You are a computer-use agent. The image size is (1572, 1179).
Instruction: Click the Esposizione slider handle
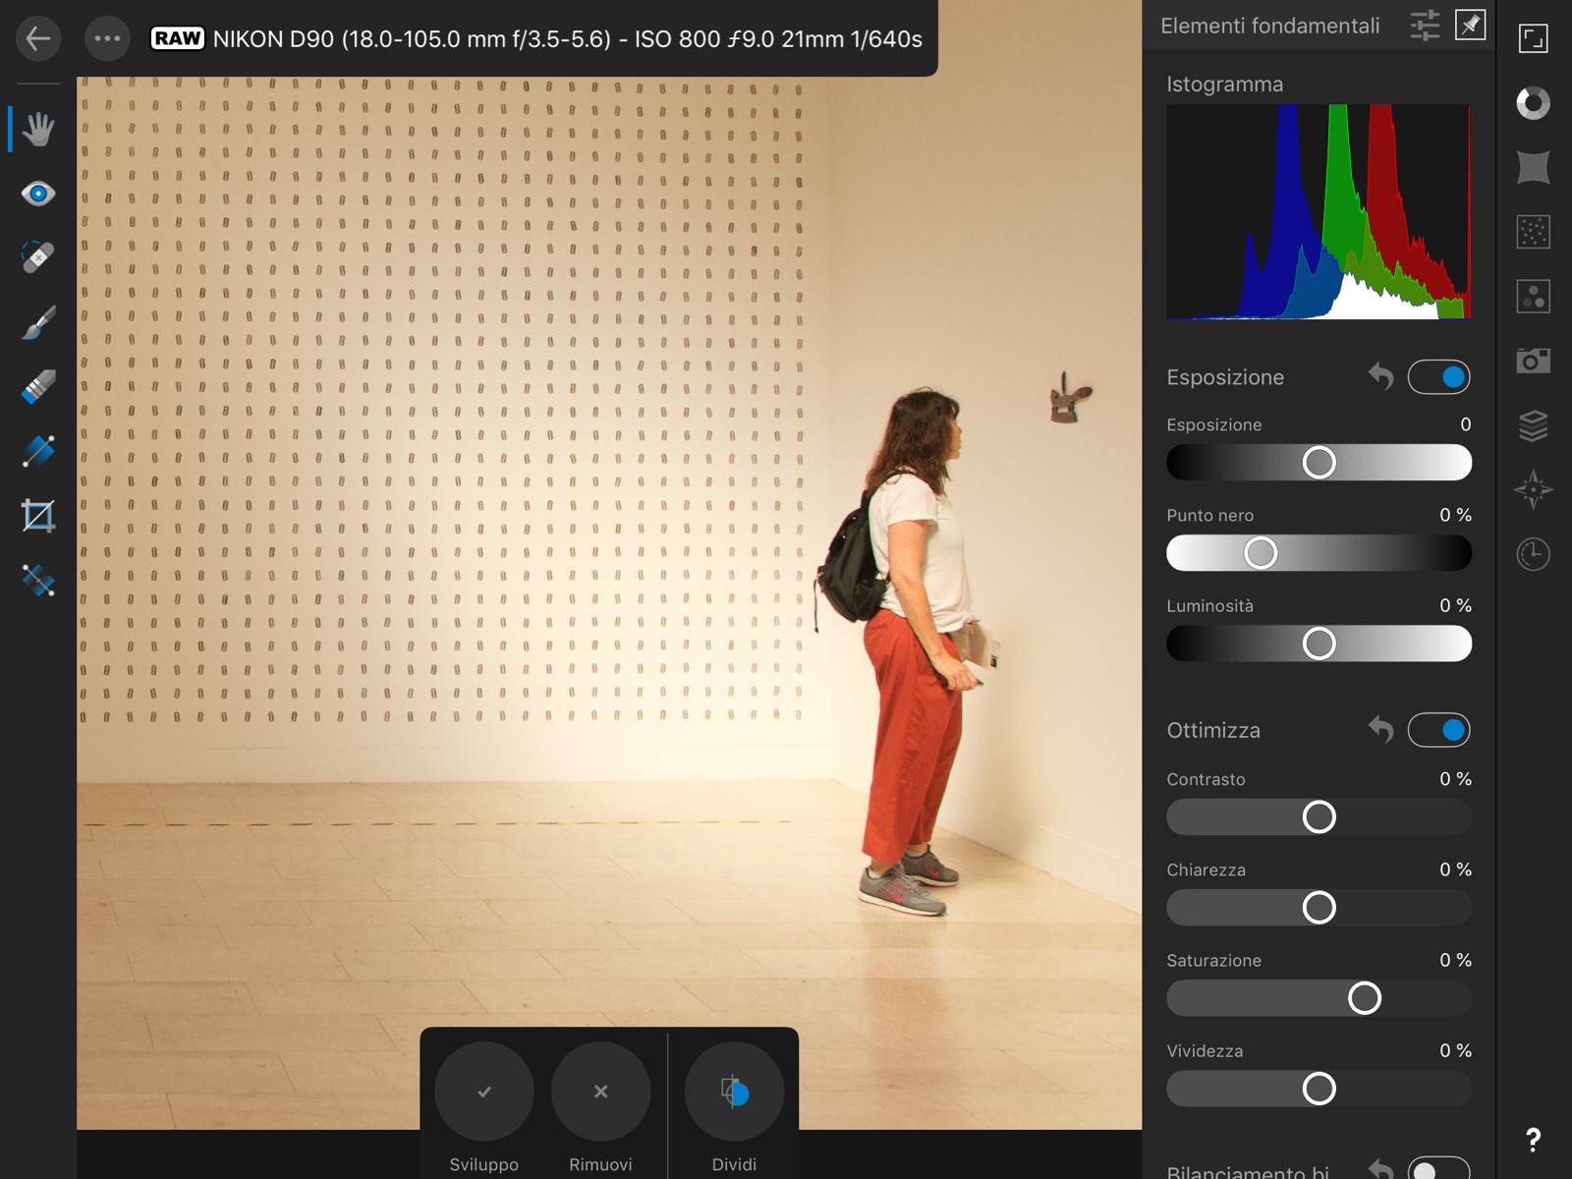tap(1319, 463)
